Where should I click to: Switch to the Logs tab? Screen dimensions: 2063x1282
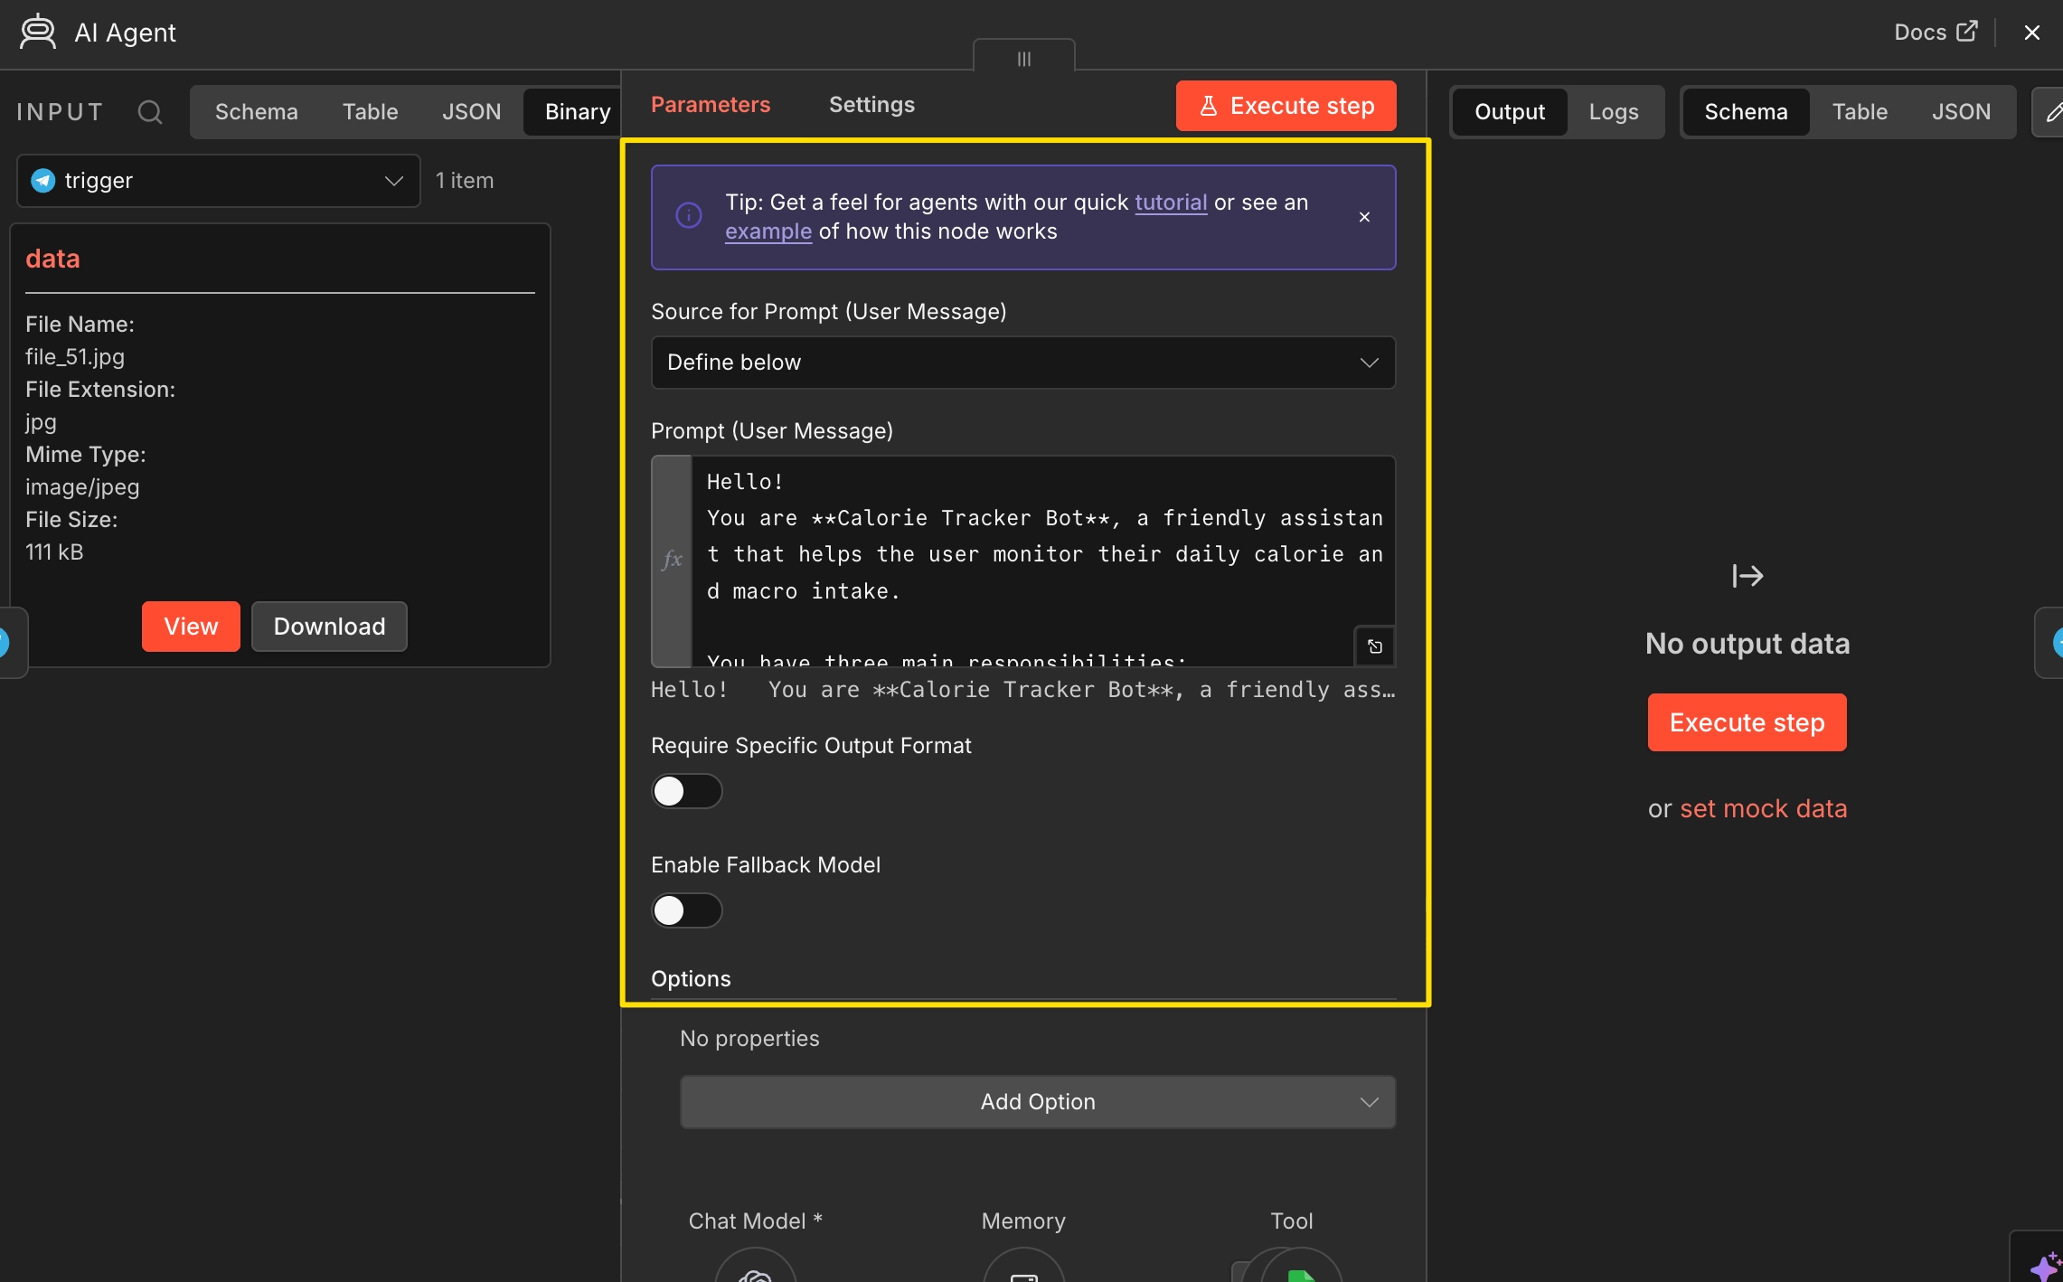1614,112
